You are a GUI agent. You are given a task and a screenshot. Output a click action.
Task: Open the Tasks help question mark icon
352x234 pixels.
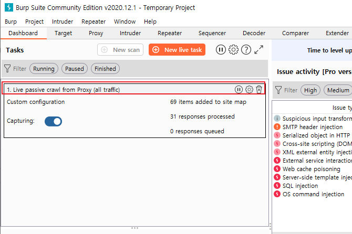(246, 49)
